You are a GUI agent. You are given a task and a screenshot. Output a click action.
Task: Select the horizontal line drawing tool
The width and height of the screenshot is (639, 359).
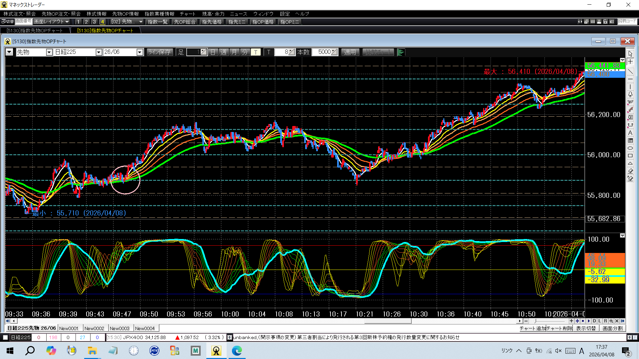pyautogui.click(x=630, y=79)
